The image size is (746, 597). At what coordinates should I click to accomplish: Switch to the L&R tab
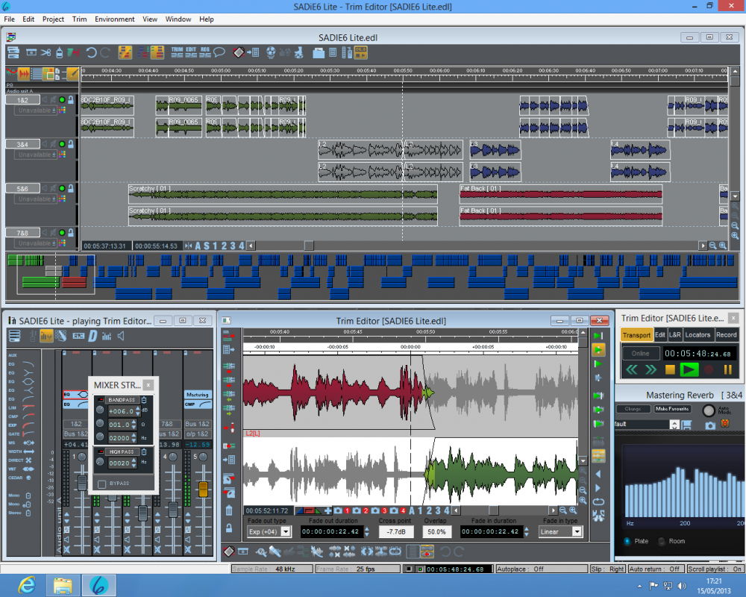[674, 334]
